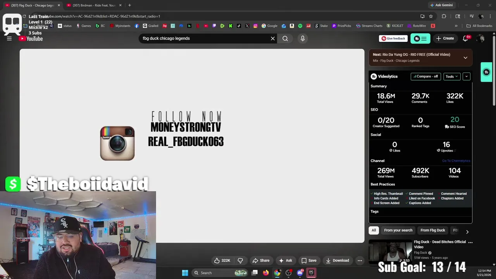Start voice search with microphone icon
Image resolution: width=496 pixels, height=279 pixels.
pyautogui.click(x=303, y=38)
